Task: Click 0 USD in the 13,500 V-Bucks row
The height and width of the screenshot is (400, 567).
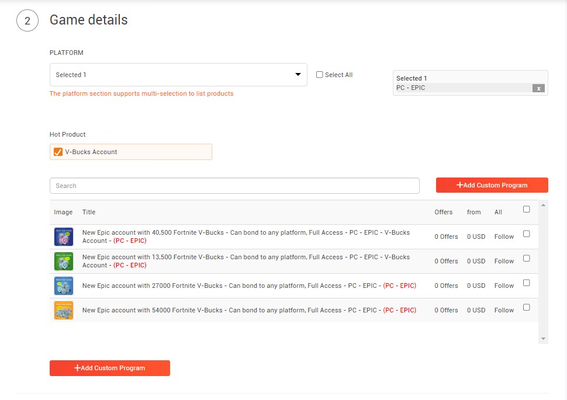Action: point(476,261)
